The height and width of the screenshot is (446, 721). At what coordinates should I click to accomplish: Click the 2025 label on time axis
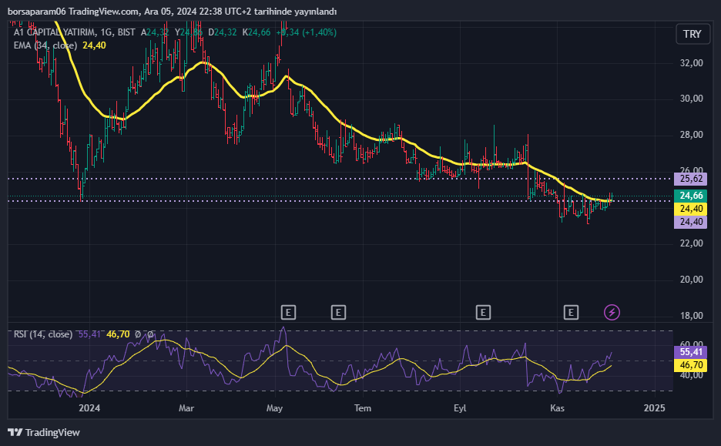(x=654, y=408)
